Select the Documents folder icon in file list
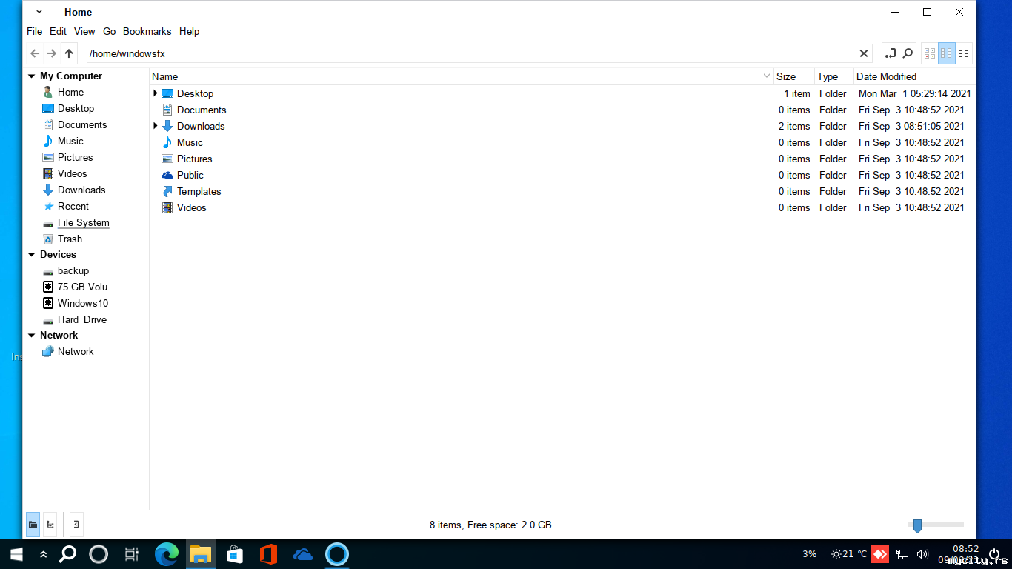This screenshot has width=1012, height=569. 167,110
